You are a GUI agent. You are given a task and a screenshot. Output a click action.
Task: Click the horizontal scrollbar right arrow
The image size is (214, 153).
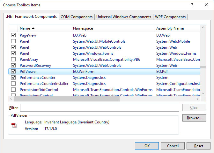pyautogui.click(x=197, y=99)
